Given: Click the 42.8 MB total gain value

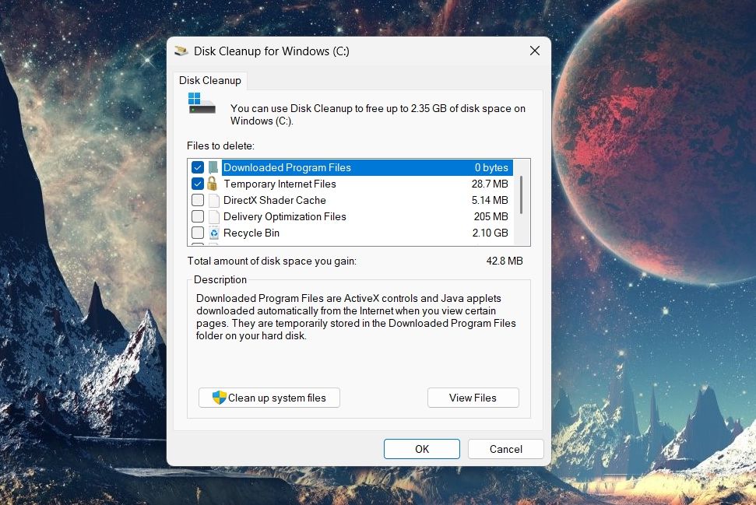Looking at the screenshot, I should [x=505, y=261].
